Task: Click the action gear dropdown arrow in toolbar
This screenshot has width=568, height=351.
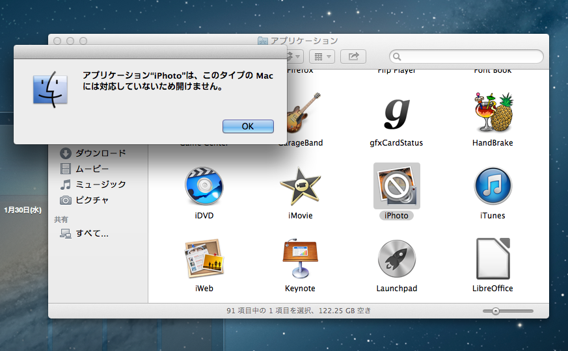Action: point(297,57)
